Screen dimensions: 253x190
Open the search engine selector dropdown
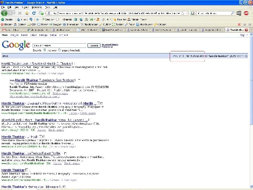pyautogui.click(x=193, y=13)
